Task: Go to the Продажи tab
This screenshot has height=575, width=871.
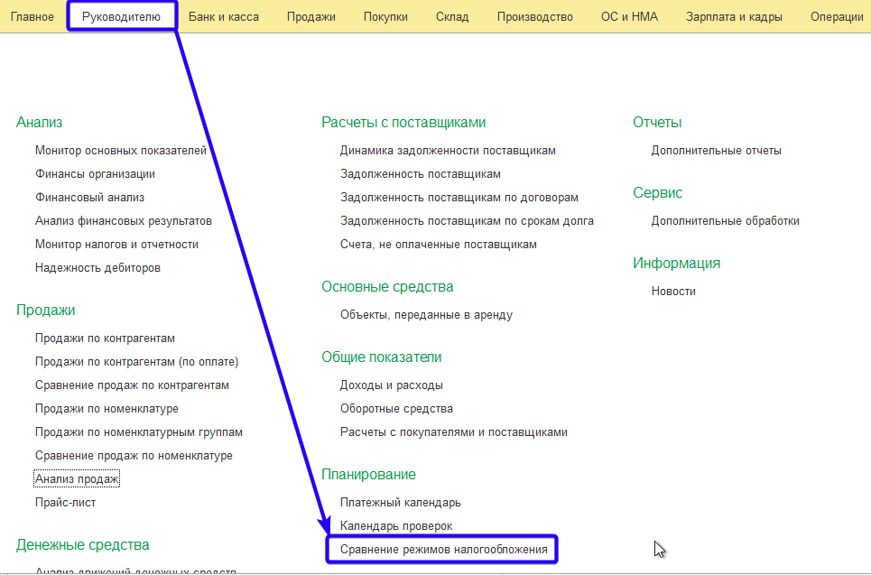Action: click(x=311, y=16)
